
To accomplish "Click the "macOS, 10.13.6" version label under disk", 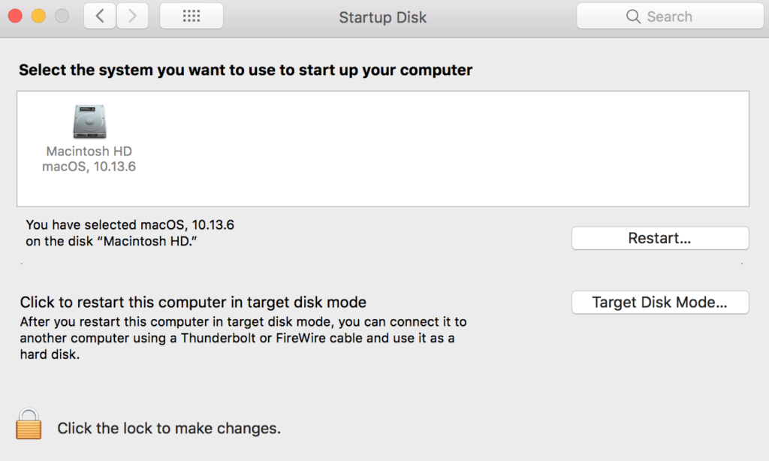I will (89, 167).
